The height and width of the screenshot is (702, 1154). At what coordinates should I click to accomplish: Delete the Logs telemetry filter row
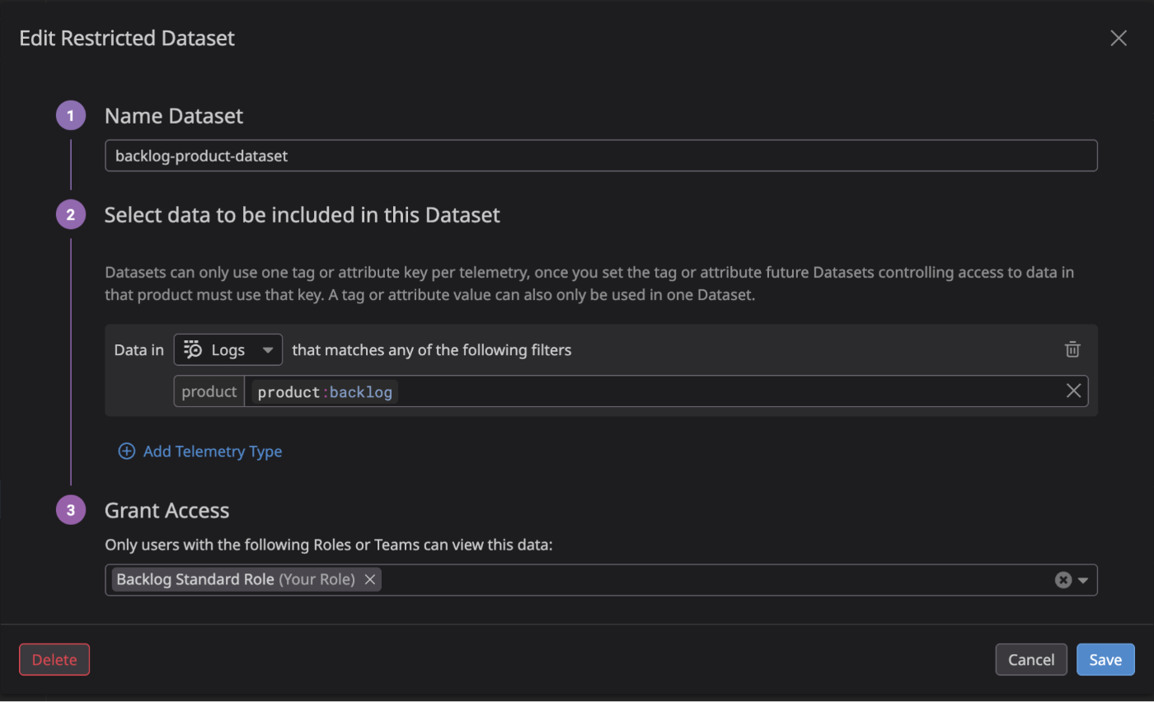pyautogui.click(x=1072, y=349)
